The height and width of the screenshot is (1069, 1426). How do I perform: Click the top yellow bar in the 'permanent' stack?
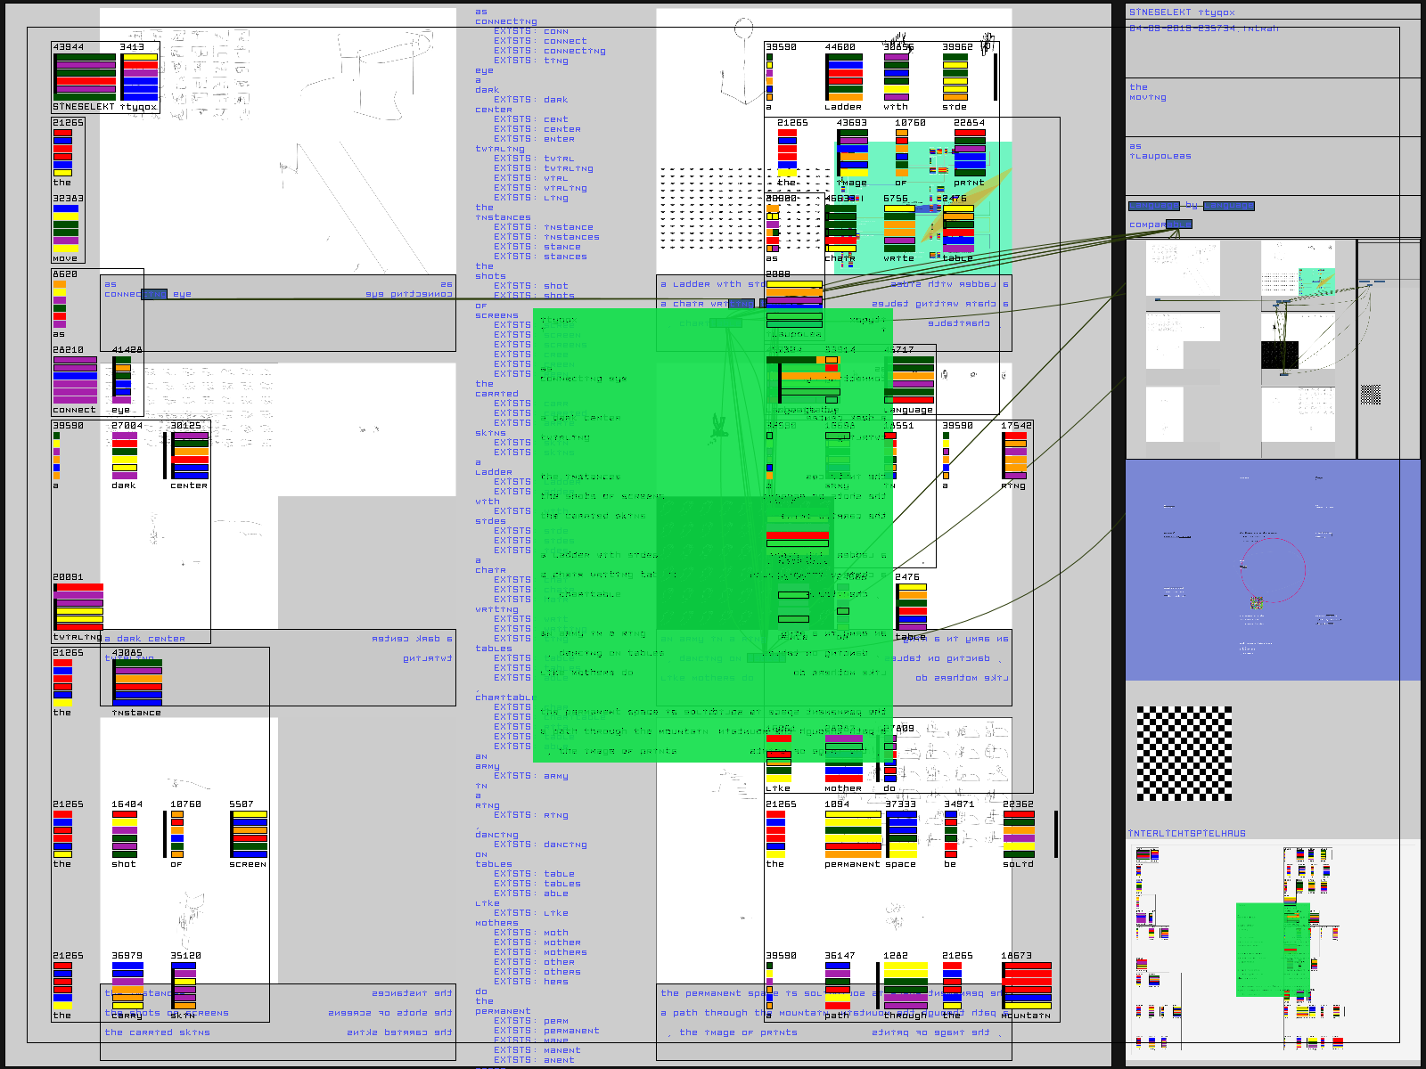point(852,814)
